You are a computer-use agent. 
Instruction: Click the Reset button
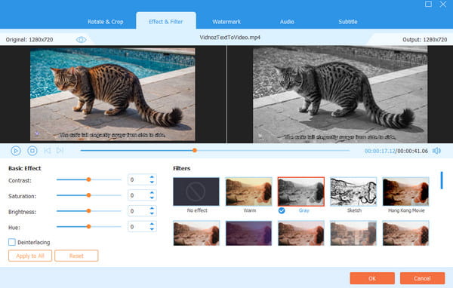pyautogui.click(x=76, y=256)
